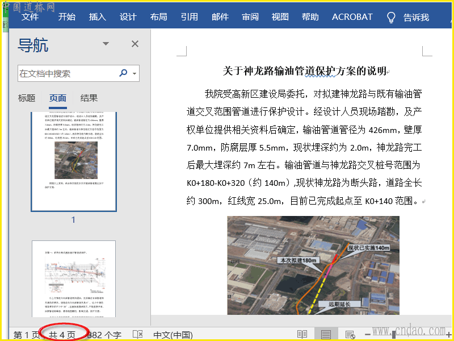Open the 帮助 ribbon tab
This screenshot has width=454, height=341.
point(310,17)
